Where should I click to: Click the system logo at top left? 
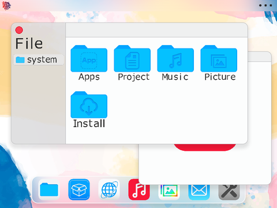pos(6,5)
